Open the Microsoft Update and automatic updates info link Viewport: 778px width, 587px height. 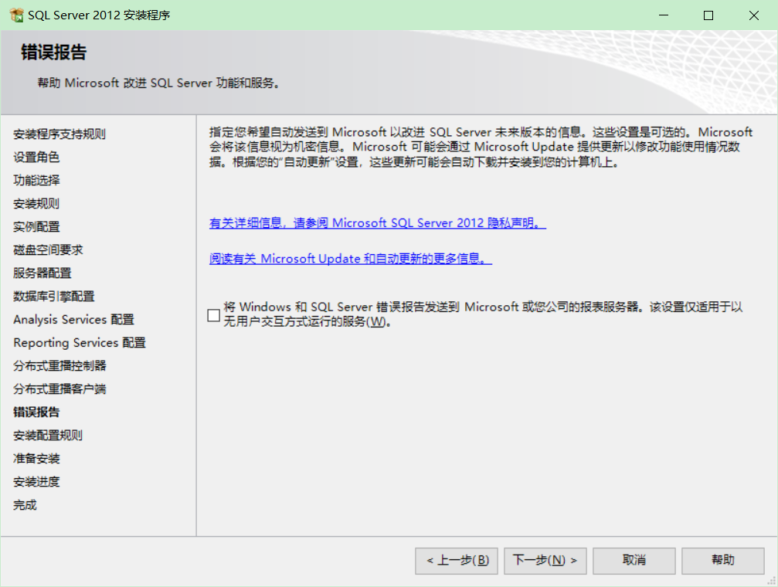coord(350,259)
